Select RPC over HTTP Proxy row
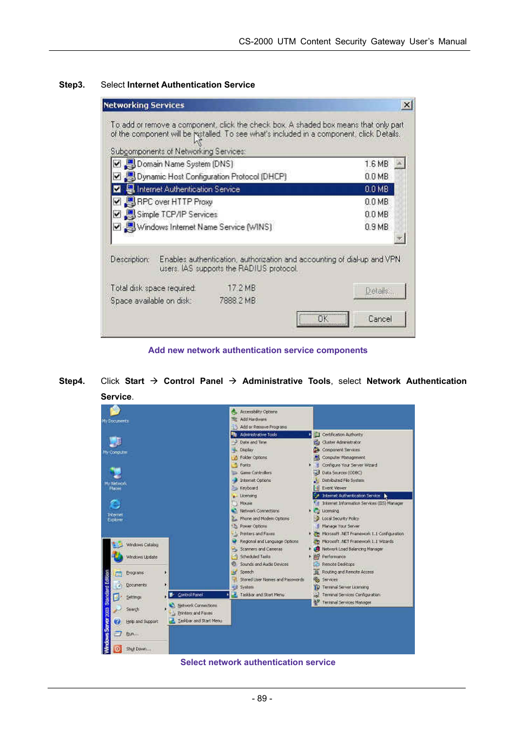 click(253, 202)
